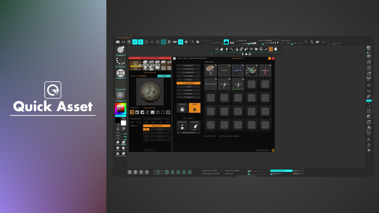The image size is (379, 213).
Task: Toggle Transp transparency mode
Action: 369,139
